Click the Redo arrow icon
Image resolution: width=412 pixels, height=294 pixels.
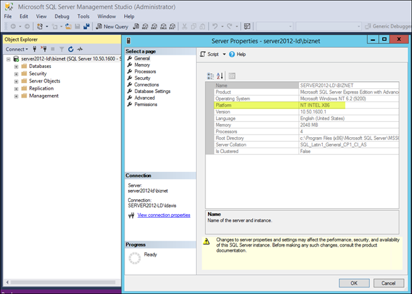click(229, 26)
